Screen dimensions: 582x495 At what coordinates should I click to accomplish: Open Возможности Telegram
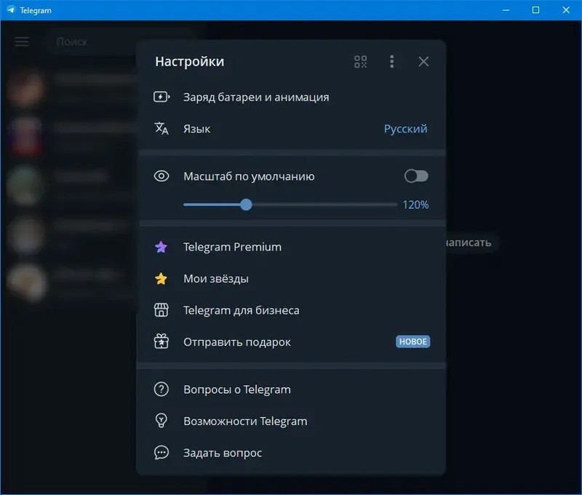pyautogui.click(x=291, y=421)
